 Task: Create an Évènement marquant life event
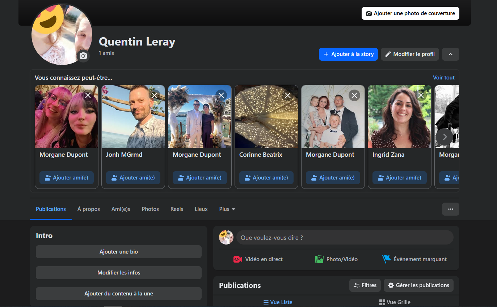[414, 259]
